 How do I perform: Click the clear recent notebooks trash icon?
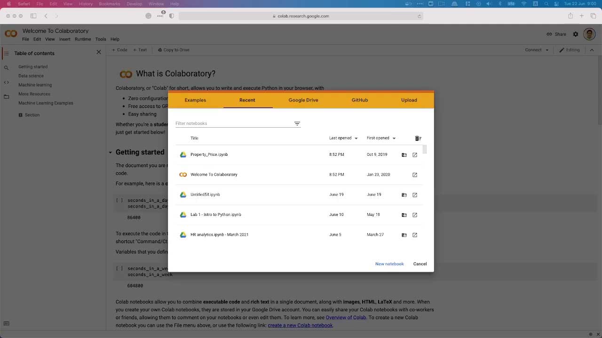click(x=418, y=138)
